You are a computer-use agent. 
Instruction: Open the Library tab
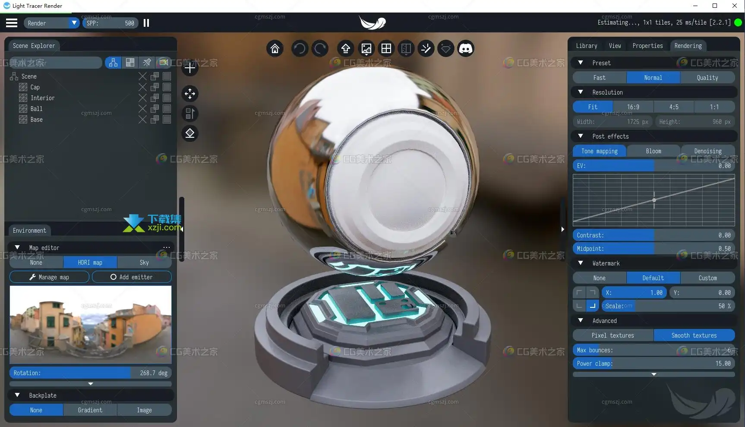pos(587,46)
